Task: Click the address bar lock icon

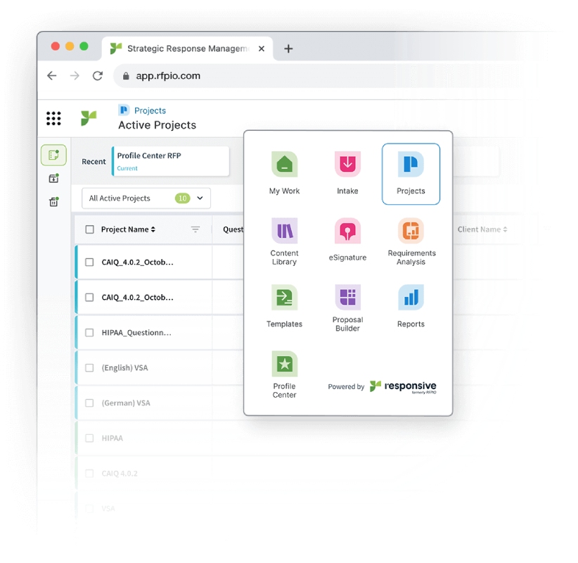Action: pyautogui.click(x=126, y=76)
